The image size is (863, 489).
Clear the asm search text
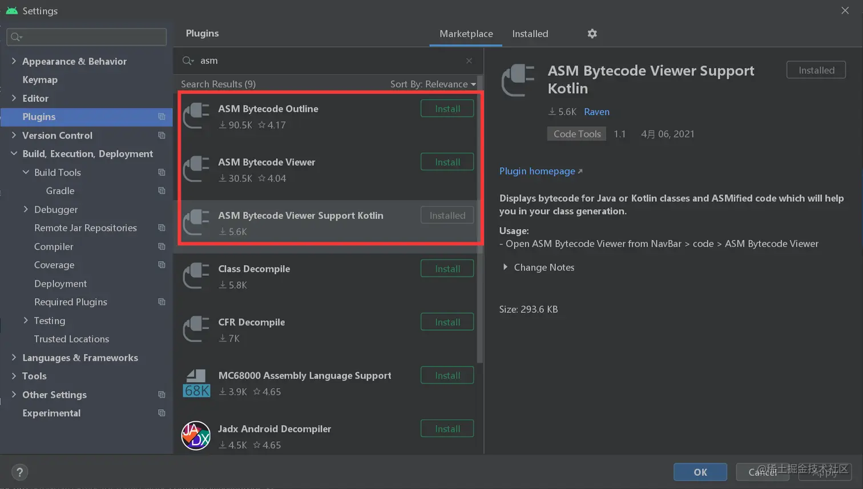469,61
